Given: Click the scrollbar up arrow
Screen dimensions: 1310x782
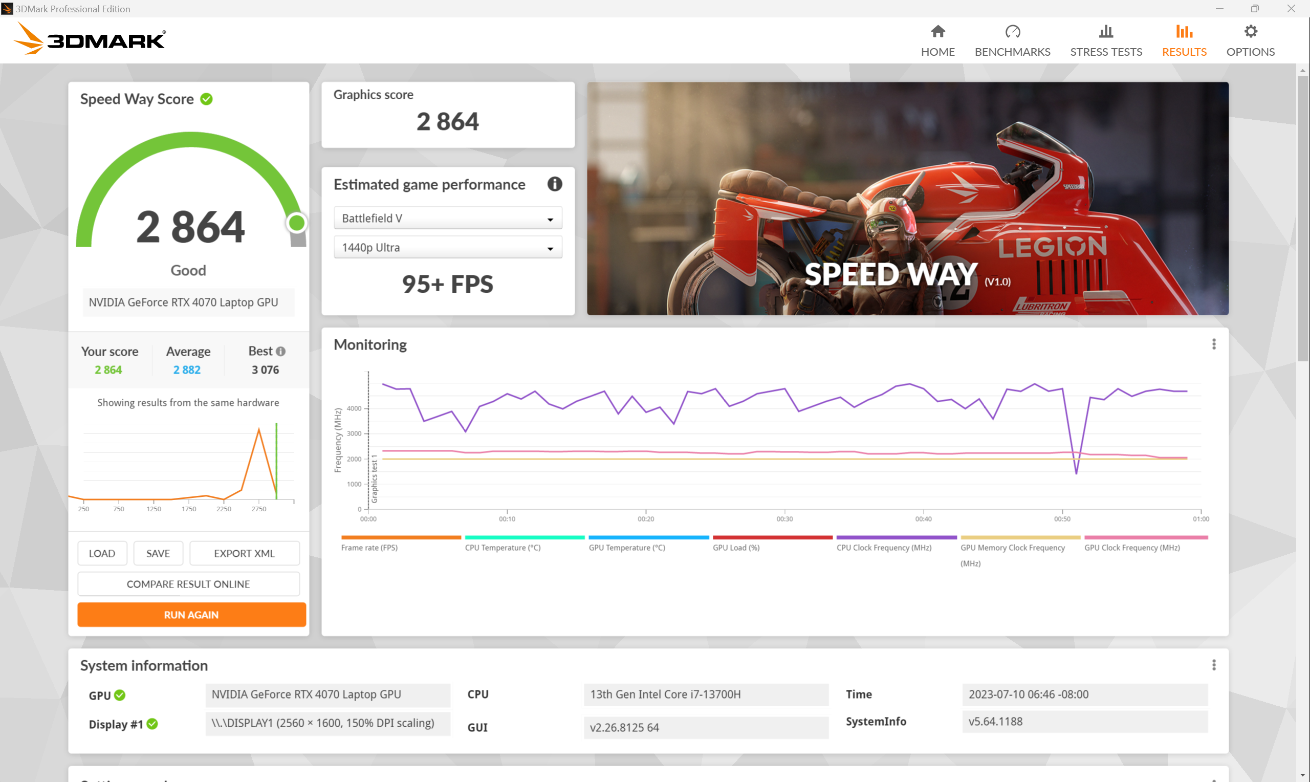Looking at the screenshot, I should tap(1303, 70).
